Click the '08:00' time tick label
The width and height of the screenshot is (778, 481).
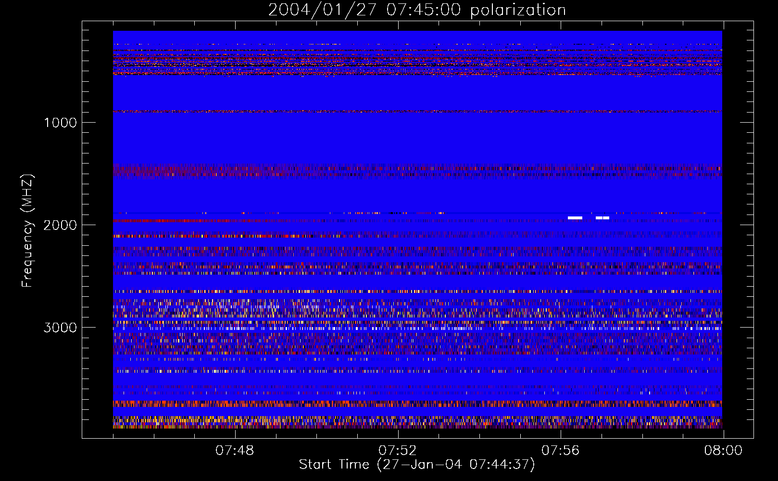coord(723,451)
